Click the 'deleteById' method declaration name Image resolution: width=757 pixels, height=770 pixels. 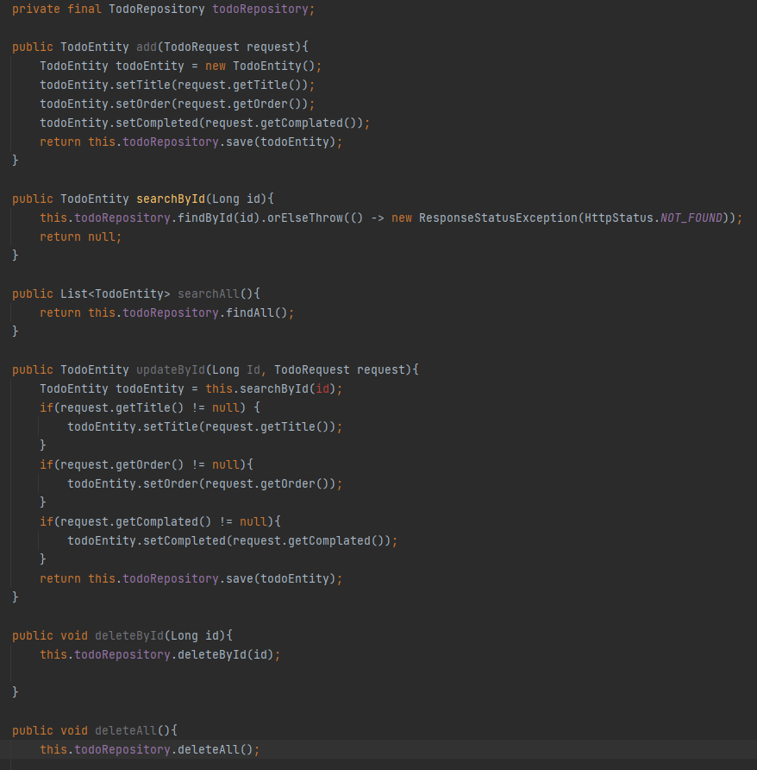pos(129,635)
